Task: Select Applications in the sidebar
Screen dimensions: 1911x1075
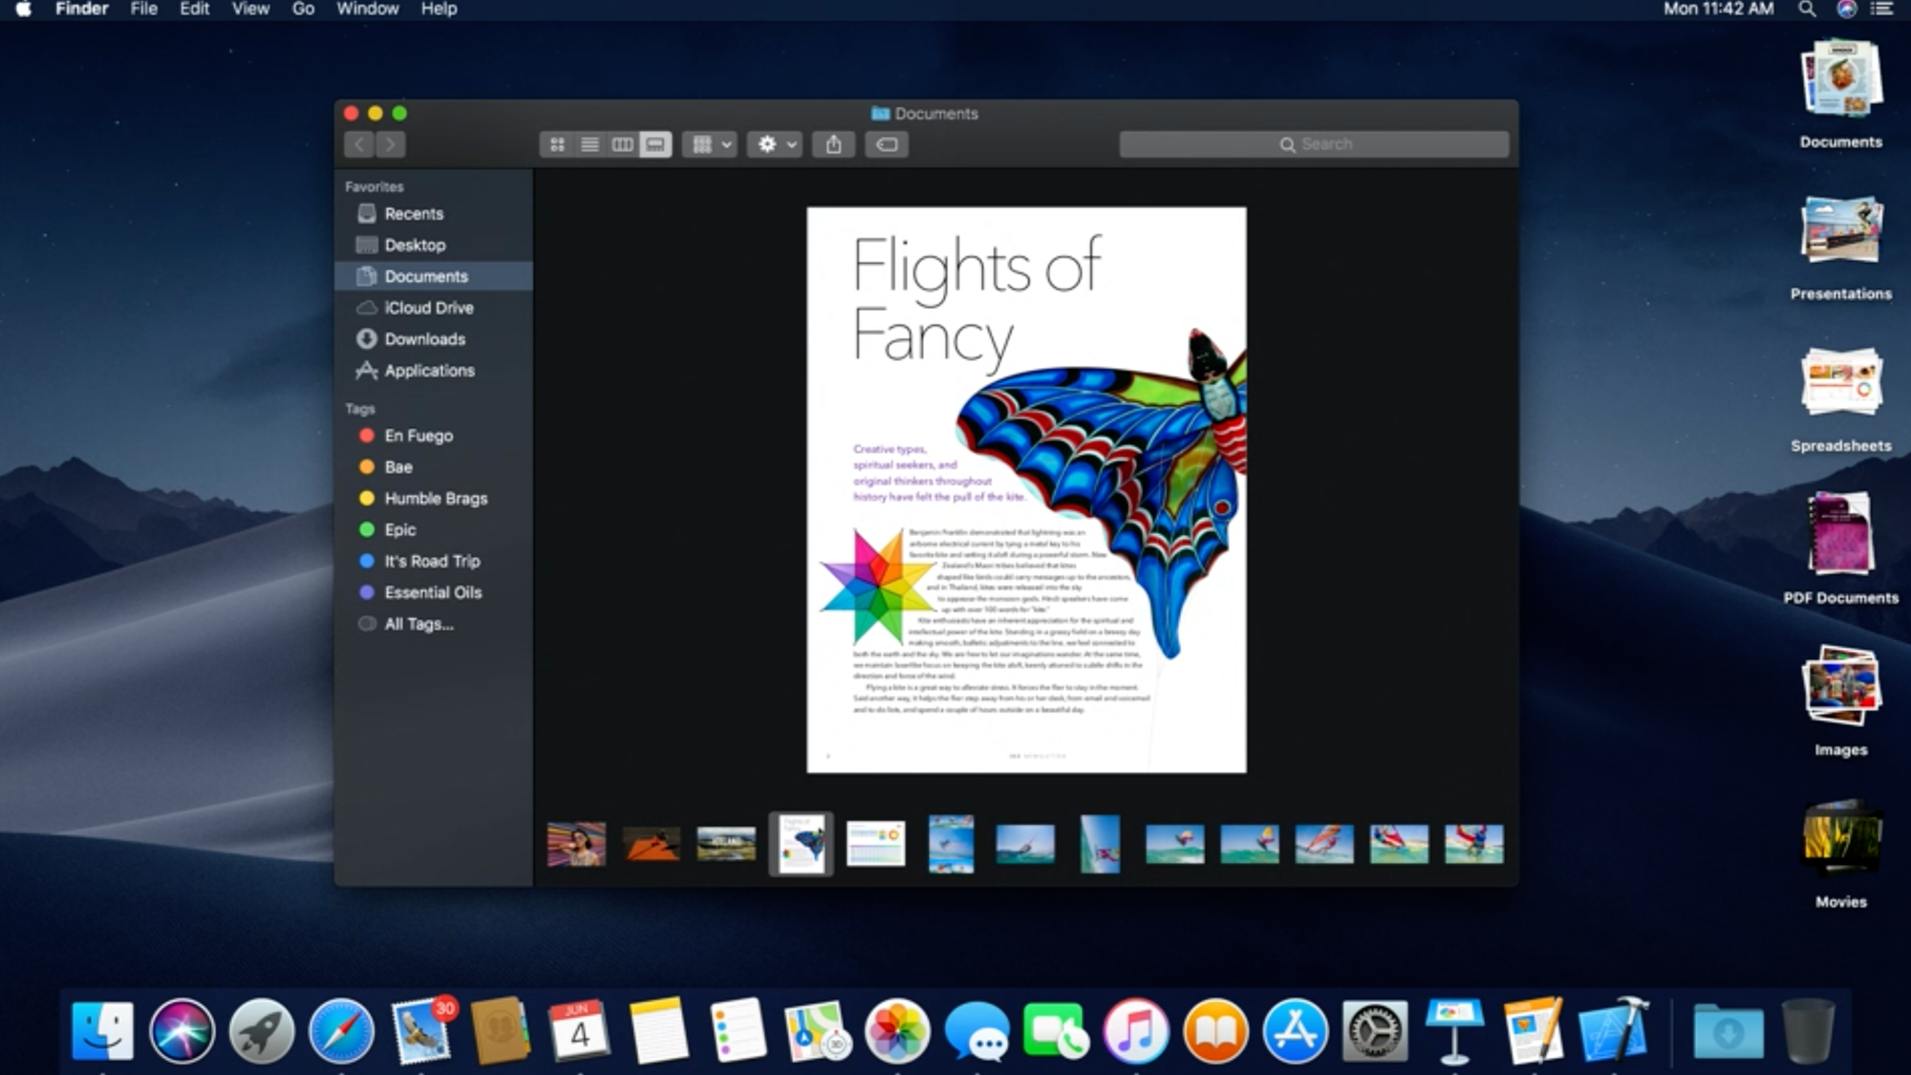Action: pyautogui.click(x=430, y=371)
